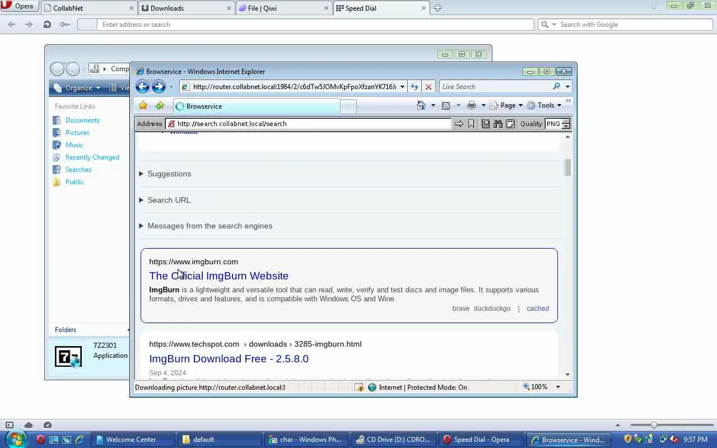Open Pictures in Favorite Links
Screen dimensions: 717x448
click(x=77, y=133)
